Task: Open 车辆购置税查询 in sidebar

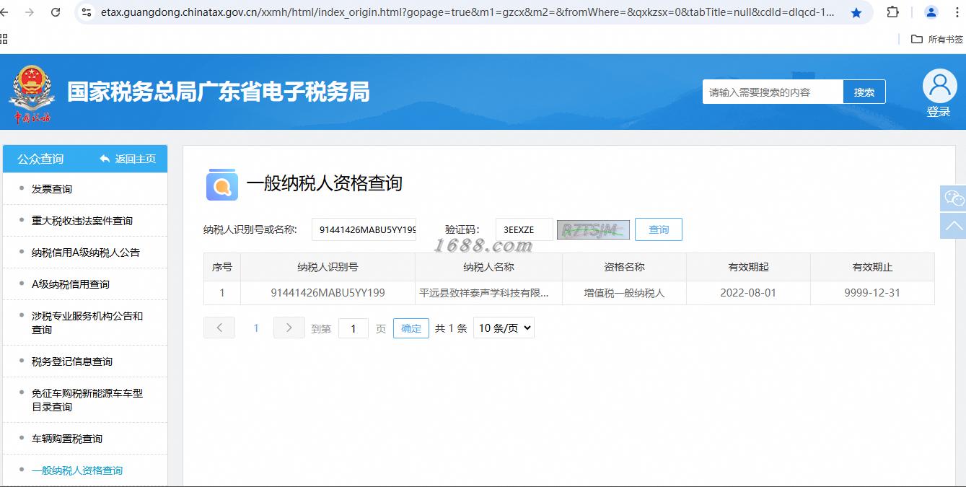Action: click(x=67, y=439)
